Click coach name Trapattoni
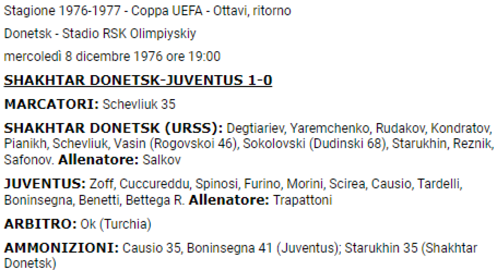497x270 pixels. (303, 200)
